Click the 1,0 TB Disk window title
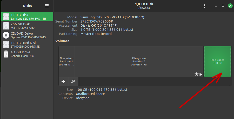 coord(144,4)
